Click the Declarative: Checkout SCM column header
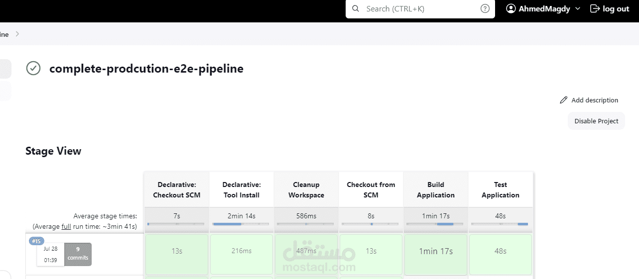Image resolution: width=639 pixels, height=279 pixels. click(177, 190)
